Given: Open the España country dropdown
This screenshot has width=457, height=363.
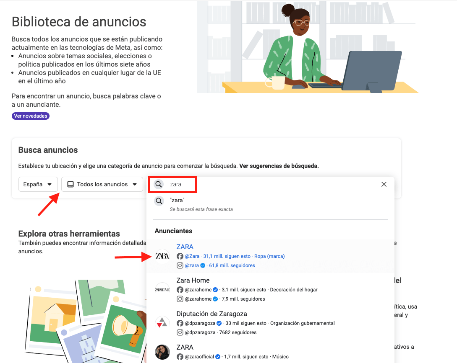Looking at the screenshot, I should pyautogui.click(x=38, y=184).
